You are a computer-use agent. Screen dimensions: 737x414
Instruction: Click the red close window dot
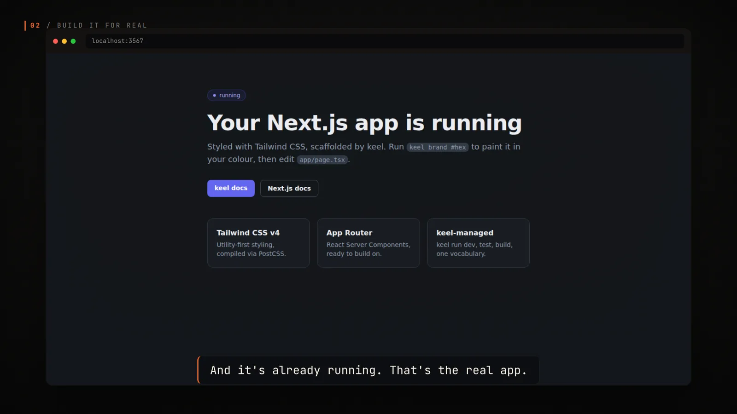(x=56, y=41)
